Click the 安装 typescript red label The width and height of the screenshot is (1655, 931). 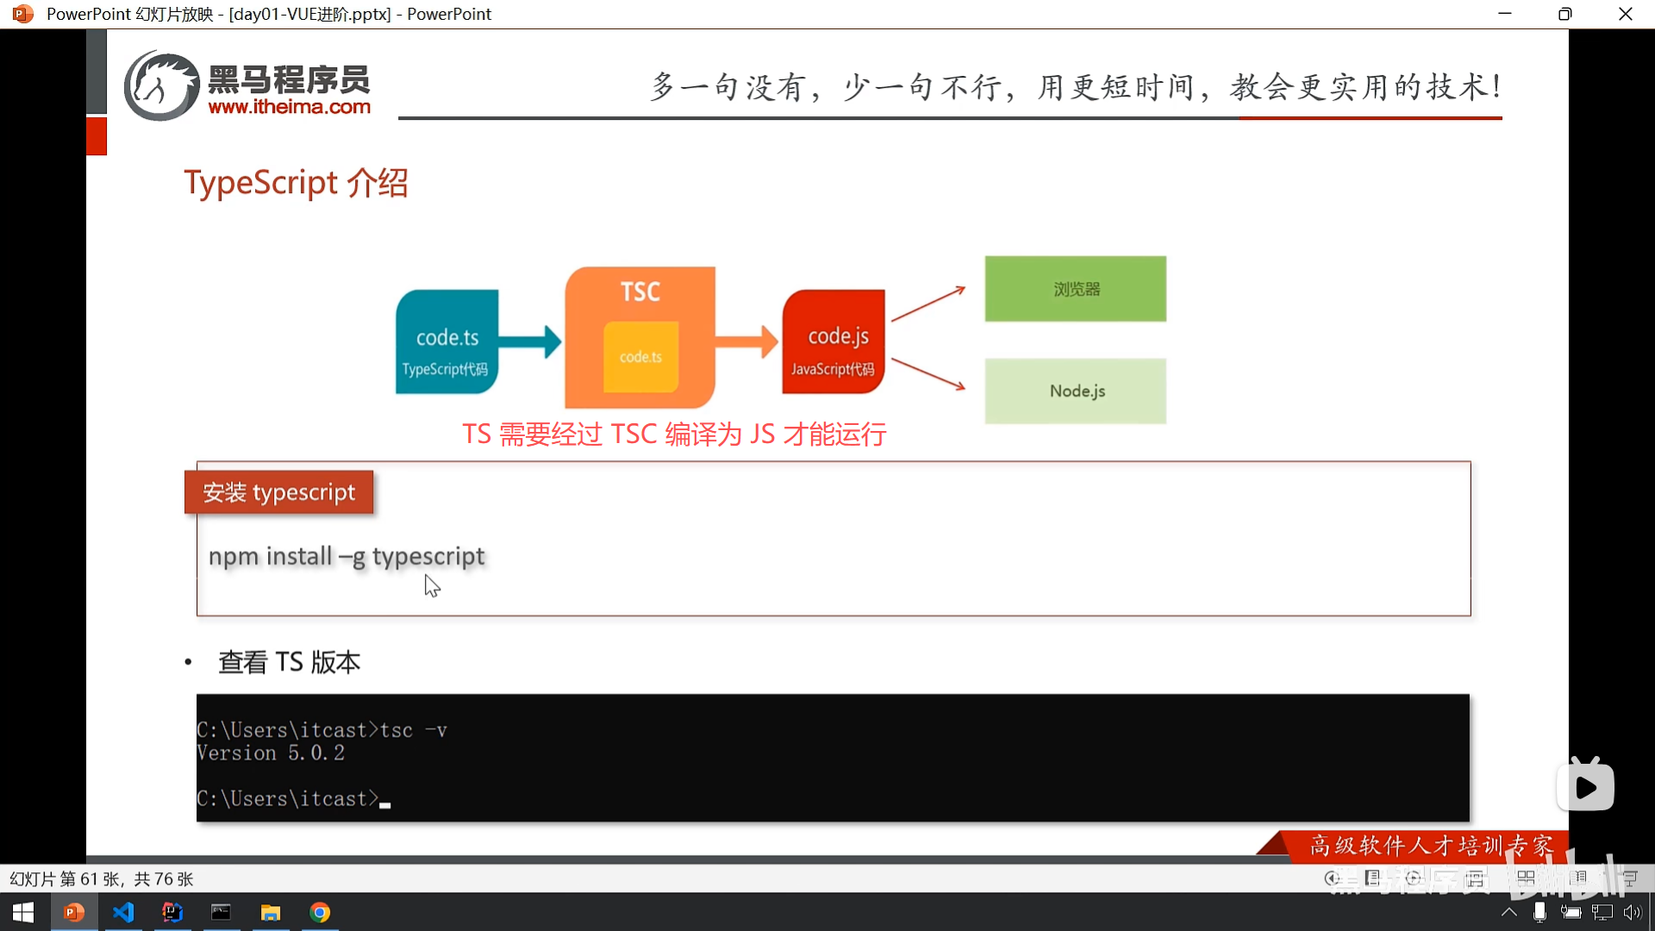pyautogui.click(x=278, y=492)
